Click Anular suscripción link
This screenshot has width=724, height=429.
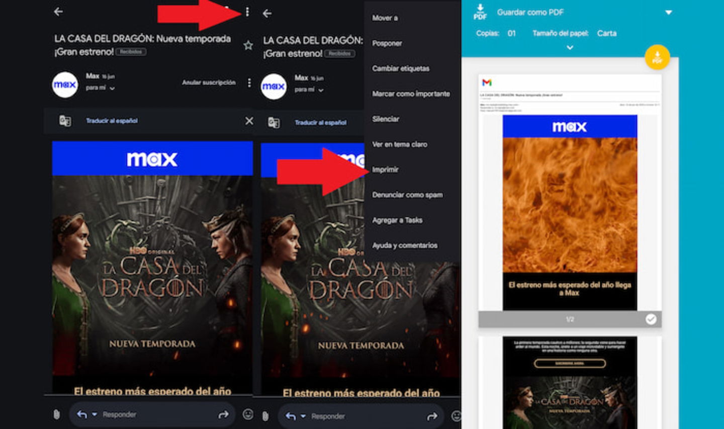pos(209,82)
